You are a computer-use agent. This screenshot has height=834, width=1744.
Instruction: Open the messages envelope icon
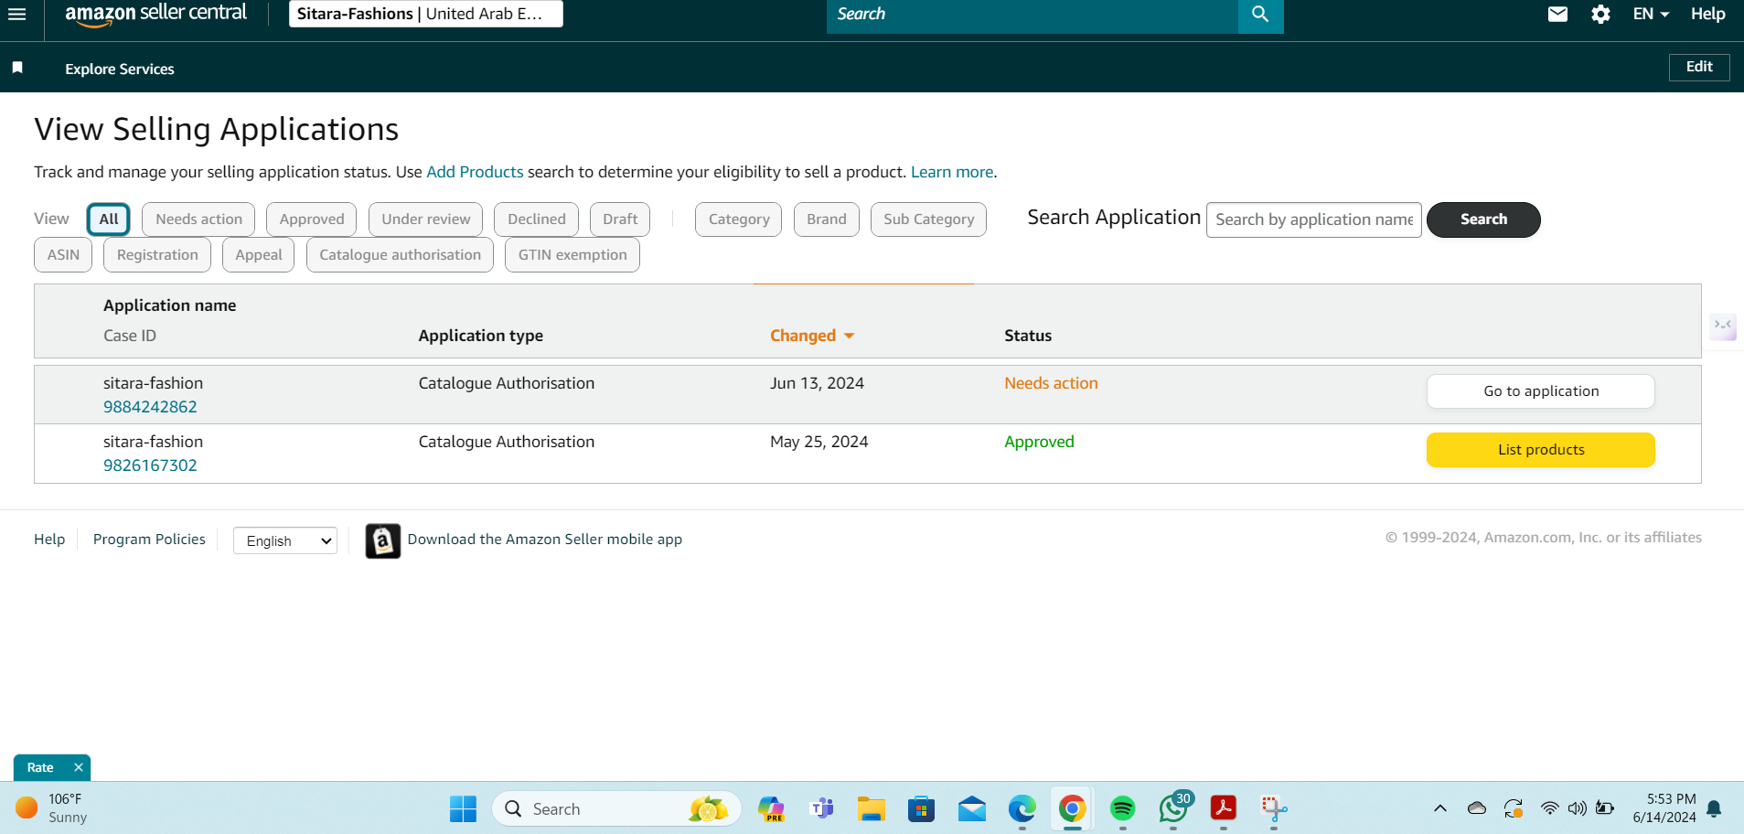click(1557, 14)
